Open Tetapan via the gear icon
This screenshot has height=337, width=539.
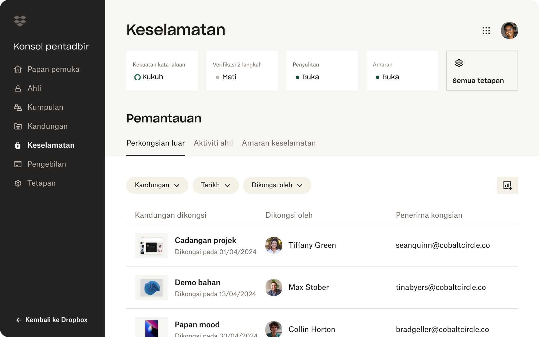coord(18,183)
